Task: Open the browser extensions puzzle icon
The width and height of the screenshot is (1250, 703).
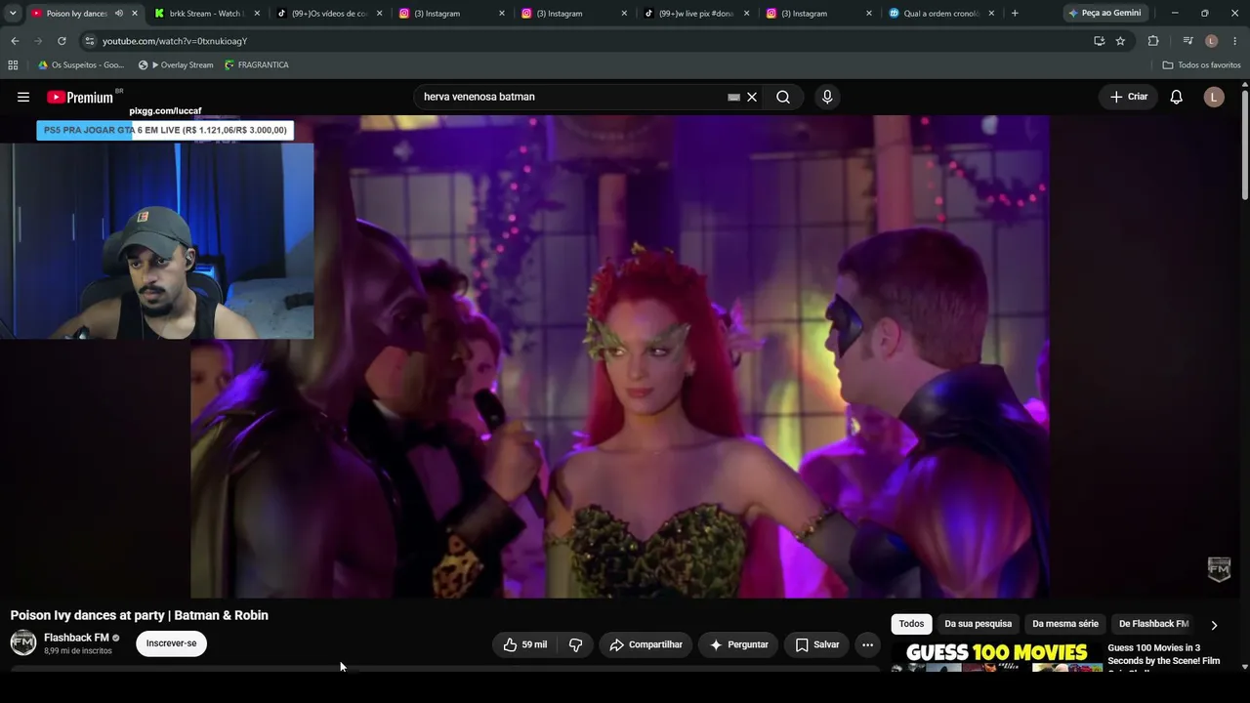Action: (x=1153, y=41)
